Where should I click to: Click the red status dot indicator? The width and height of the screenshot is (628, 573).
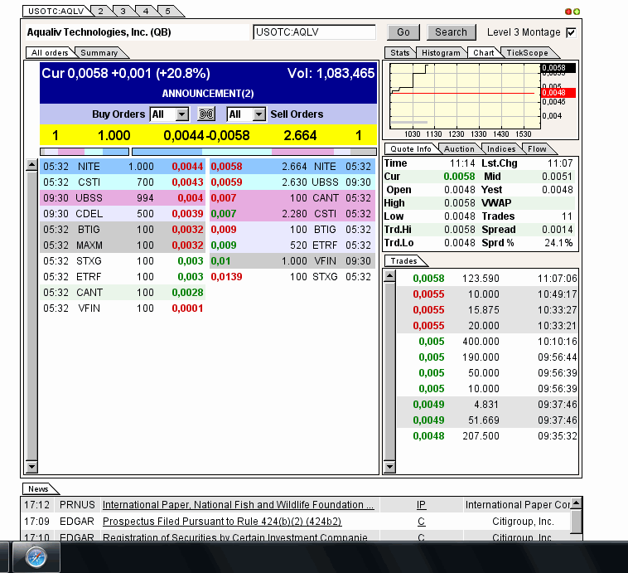[x=568, y=12]
